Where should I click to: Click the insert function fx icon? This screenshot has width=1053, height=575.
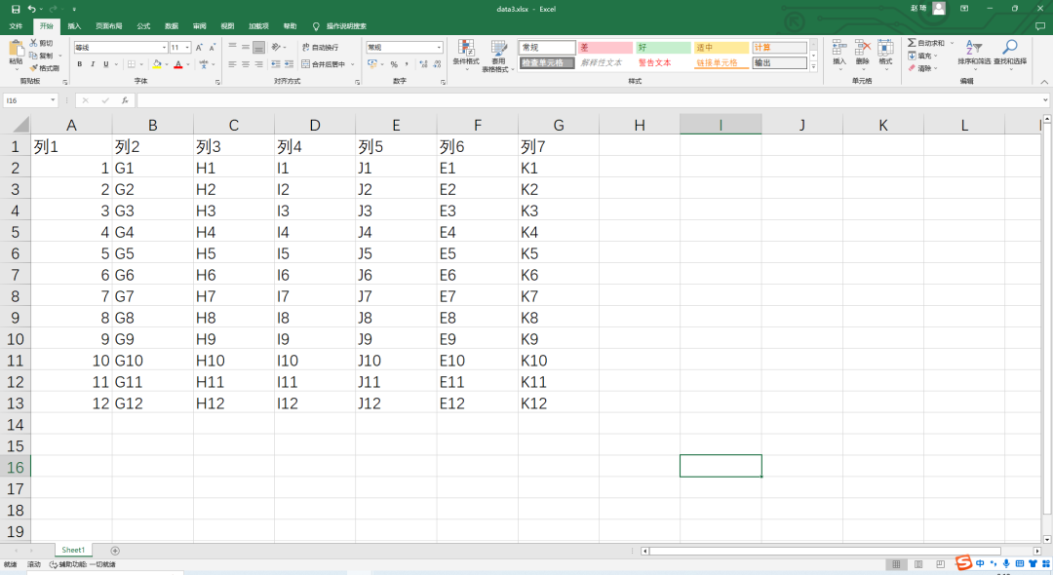[124, 100]
